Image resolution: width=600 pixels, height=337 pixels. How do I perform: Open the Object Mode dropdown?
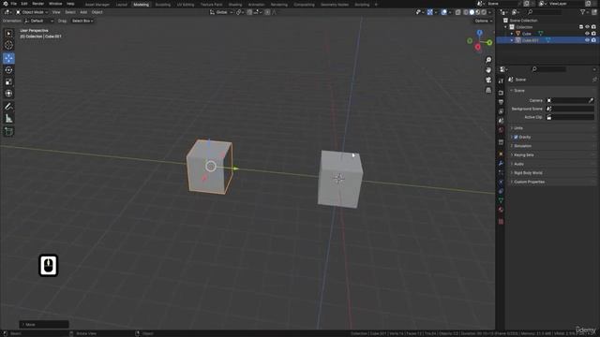(x=32, y=12)
